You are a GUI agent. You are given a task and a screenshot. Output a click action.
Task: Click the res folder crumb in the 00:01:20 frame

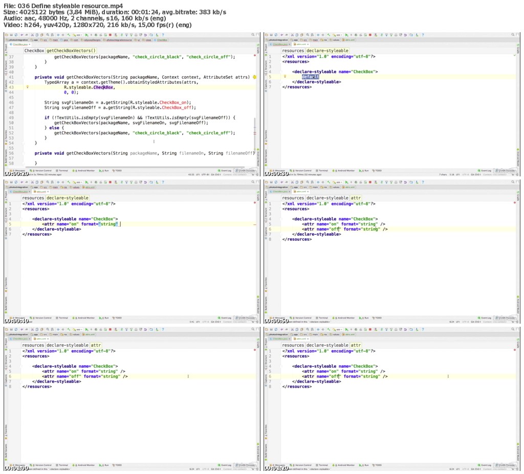click(323, 334)
